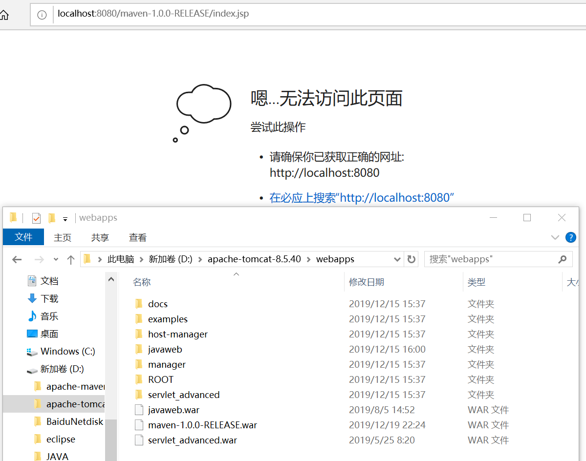Open the 共享 ribbon tab

100,237
